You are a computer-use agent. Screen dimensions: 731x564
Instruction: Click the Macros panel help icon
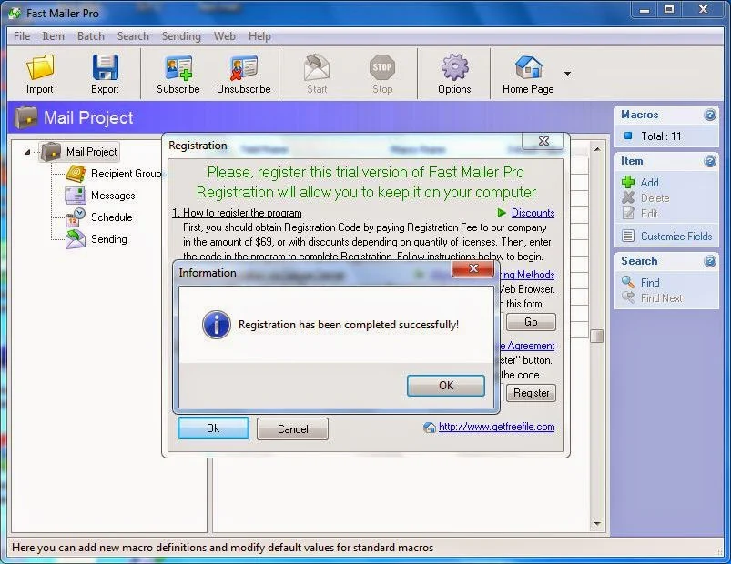point(709,115)
